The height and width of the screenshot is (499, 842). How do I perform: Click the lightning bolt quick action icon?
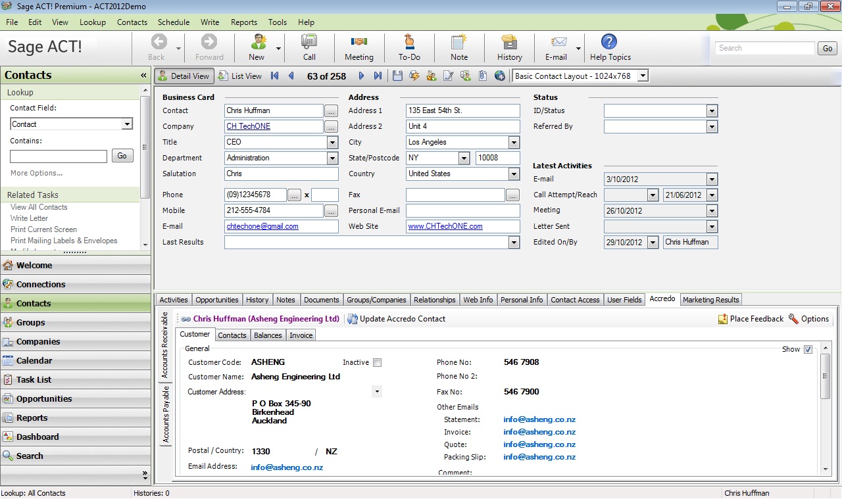[414, 76]
